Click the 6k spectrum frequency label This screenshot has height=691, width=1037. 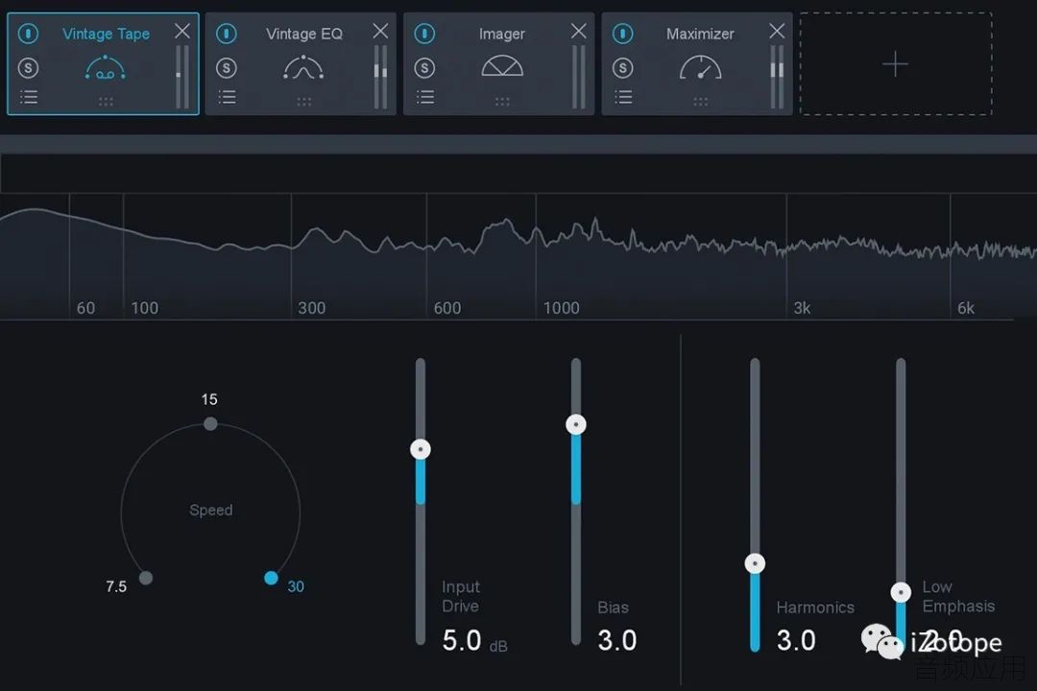(x=966, y=307)
